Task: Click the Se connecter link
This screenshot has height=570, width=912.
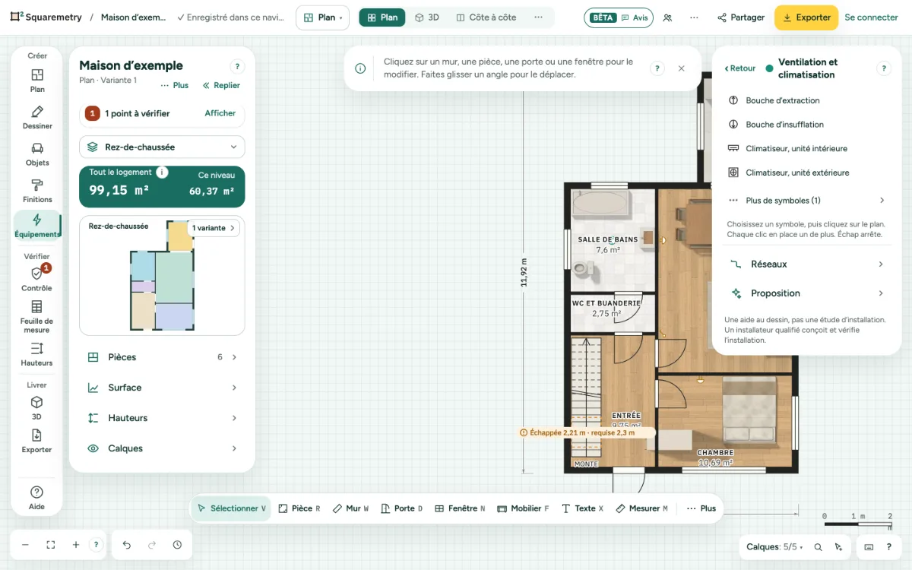Action: click(x=871, y=17)
